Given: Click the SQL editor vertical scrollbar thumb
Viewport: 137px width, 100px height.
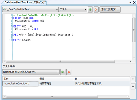Looking at the screenshot, I should pos(134,30).
